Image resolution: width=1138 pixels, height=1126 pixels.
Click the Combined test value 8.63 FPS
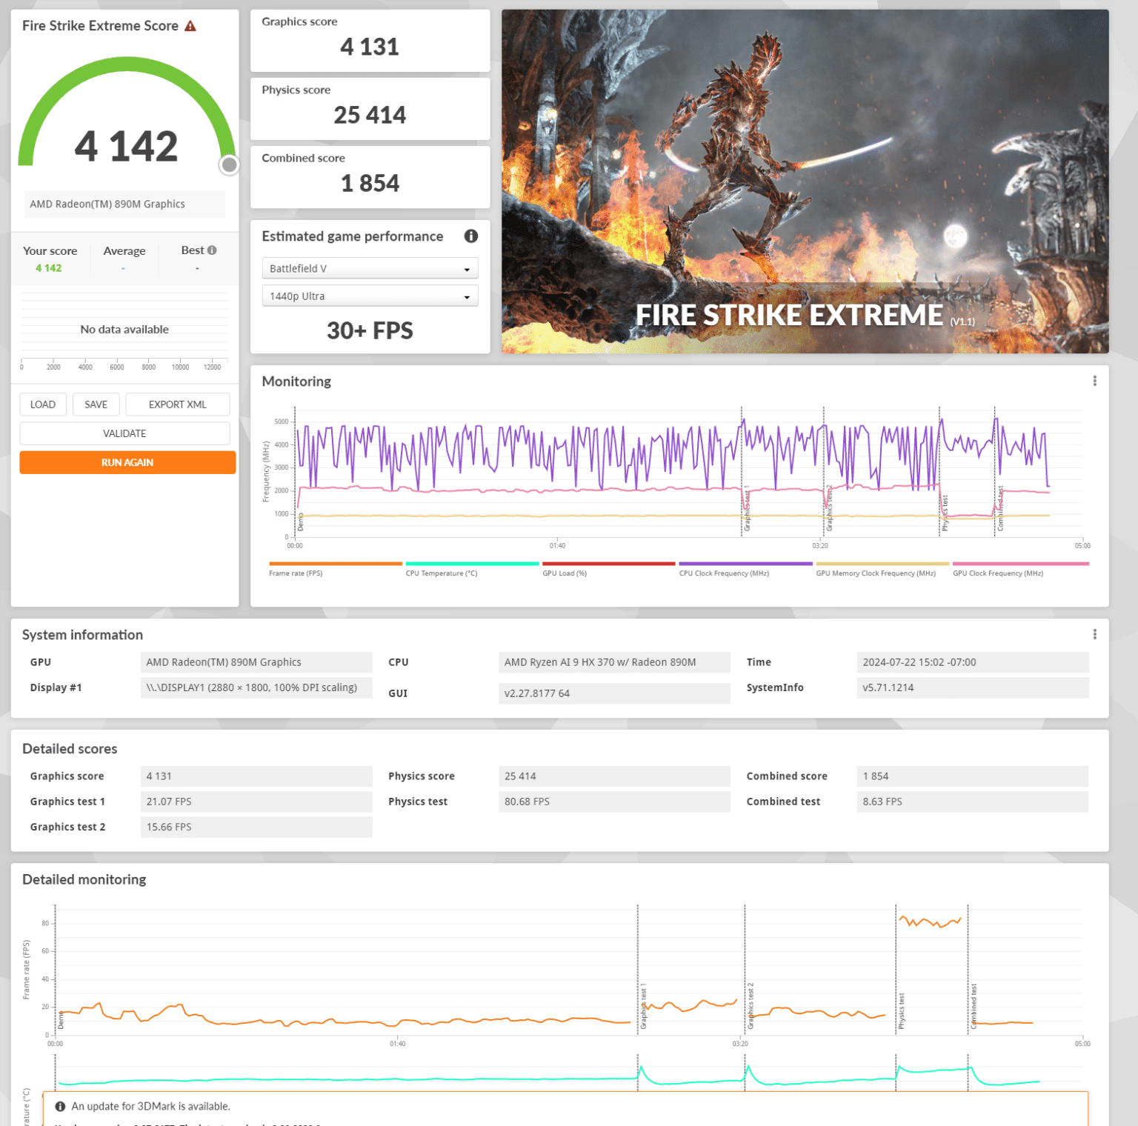coord(973,802)
